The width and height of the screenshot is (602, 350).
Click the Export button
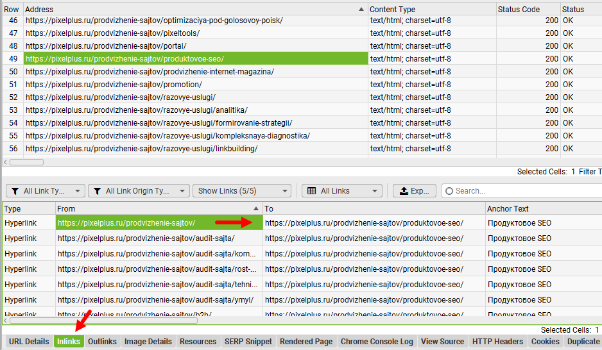414,191
